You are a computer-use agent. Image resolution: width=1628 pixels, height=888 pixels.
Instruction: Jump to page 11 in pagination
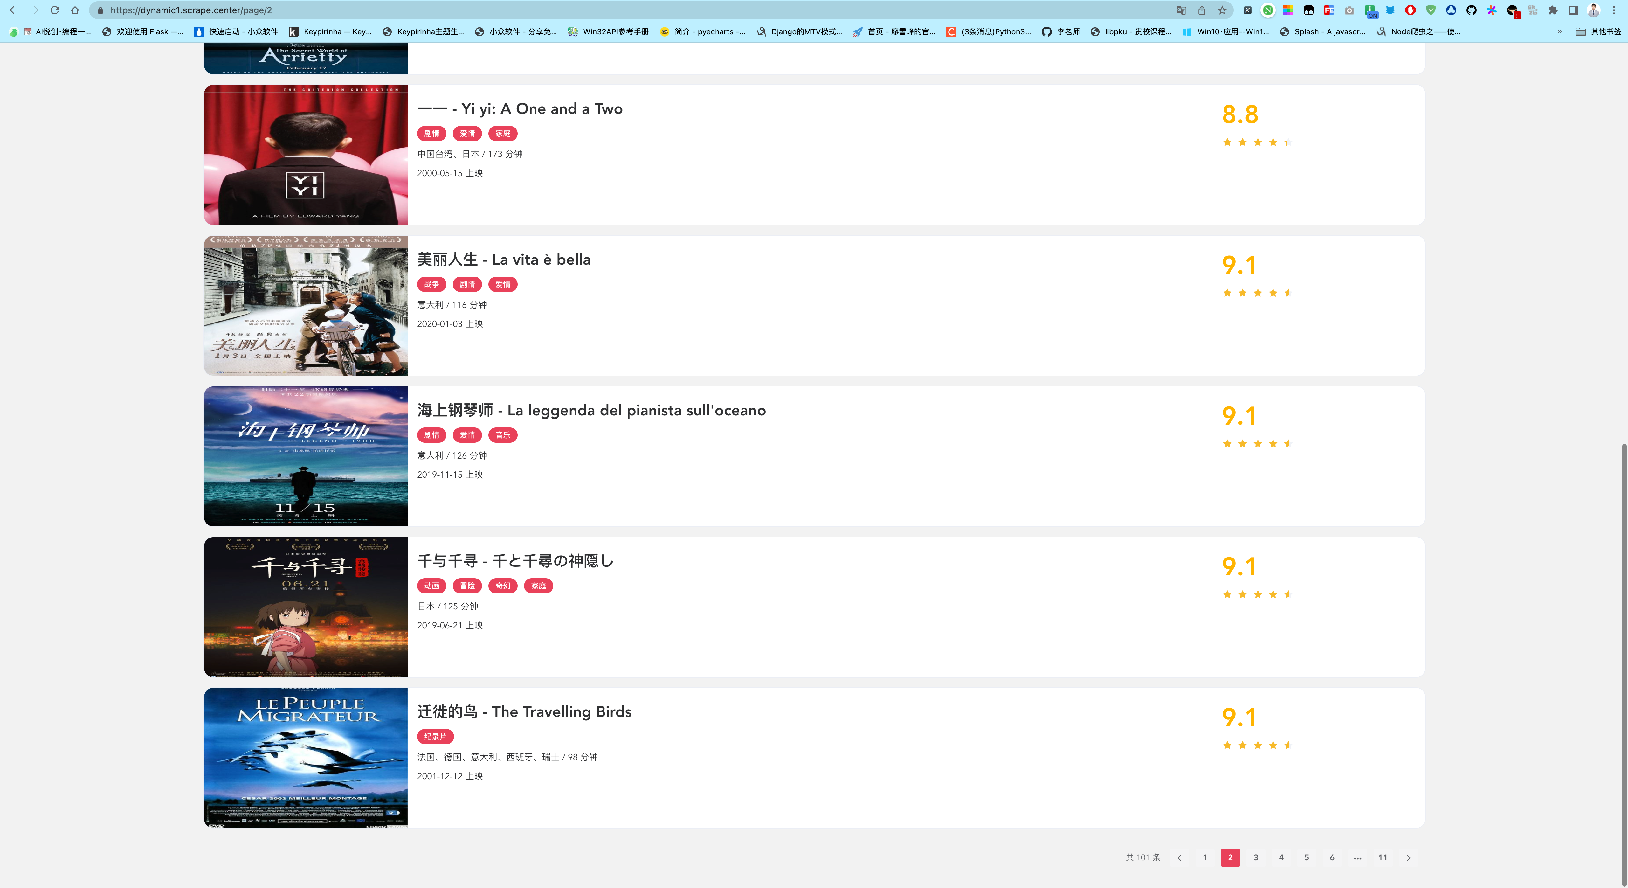click(x=1383, y=858)
